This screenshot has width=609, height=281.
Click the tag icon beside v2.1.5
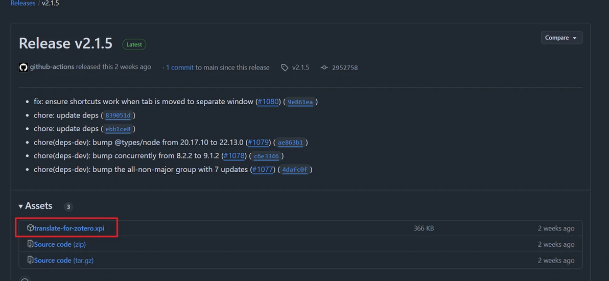tap(285, 67)
